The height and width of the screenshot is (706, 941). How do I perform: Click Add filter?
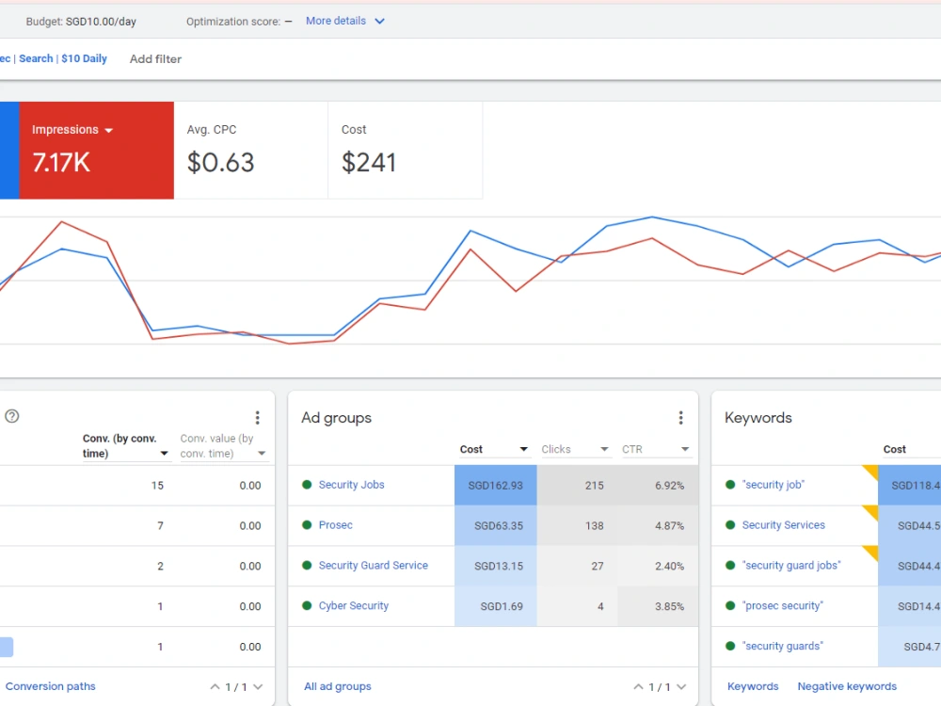tap(155, 58)
